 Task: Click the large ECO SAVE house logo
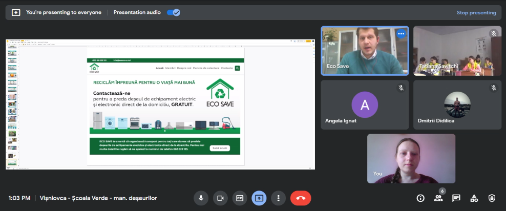coord(220,93)
